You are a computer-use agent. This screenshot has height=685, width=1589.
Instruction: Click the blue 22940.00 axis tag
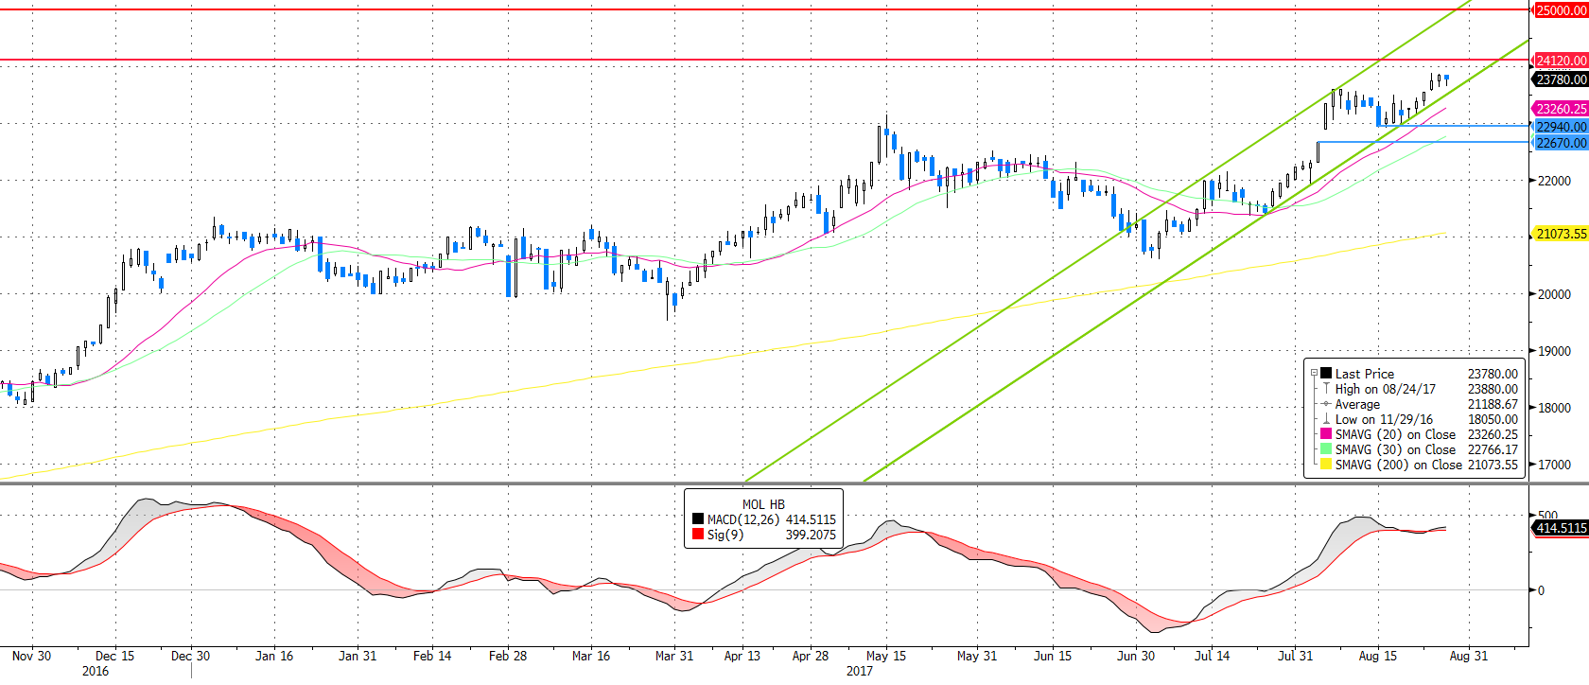coord(1561,127)
